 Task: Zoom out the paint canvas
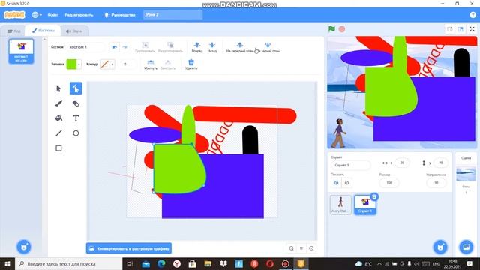292,248
